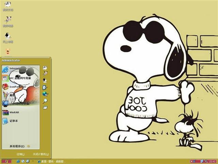Expand 所有程序(P) all programs list
218x164 pixels.
click(x=20, y=146)
